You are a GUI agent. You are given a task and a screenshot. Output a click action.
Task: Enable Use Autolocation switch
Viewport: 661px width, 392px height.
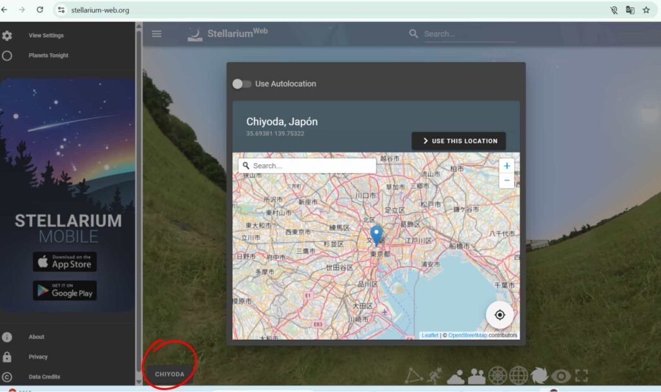tap(241, 84)
